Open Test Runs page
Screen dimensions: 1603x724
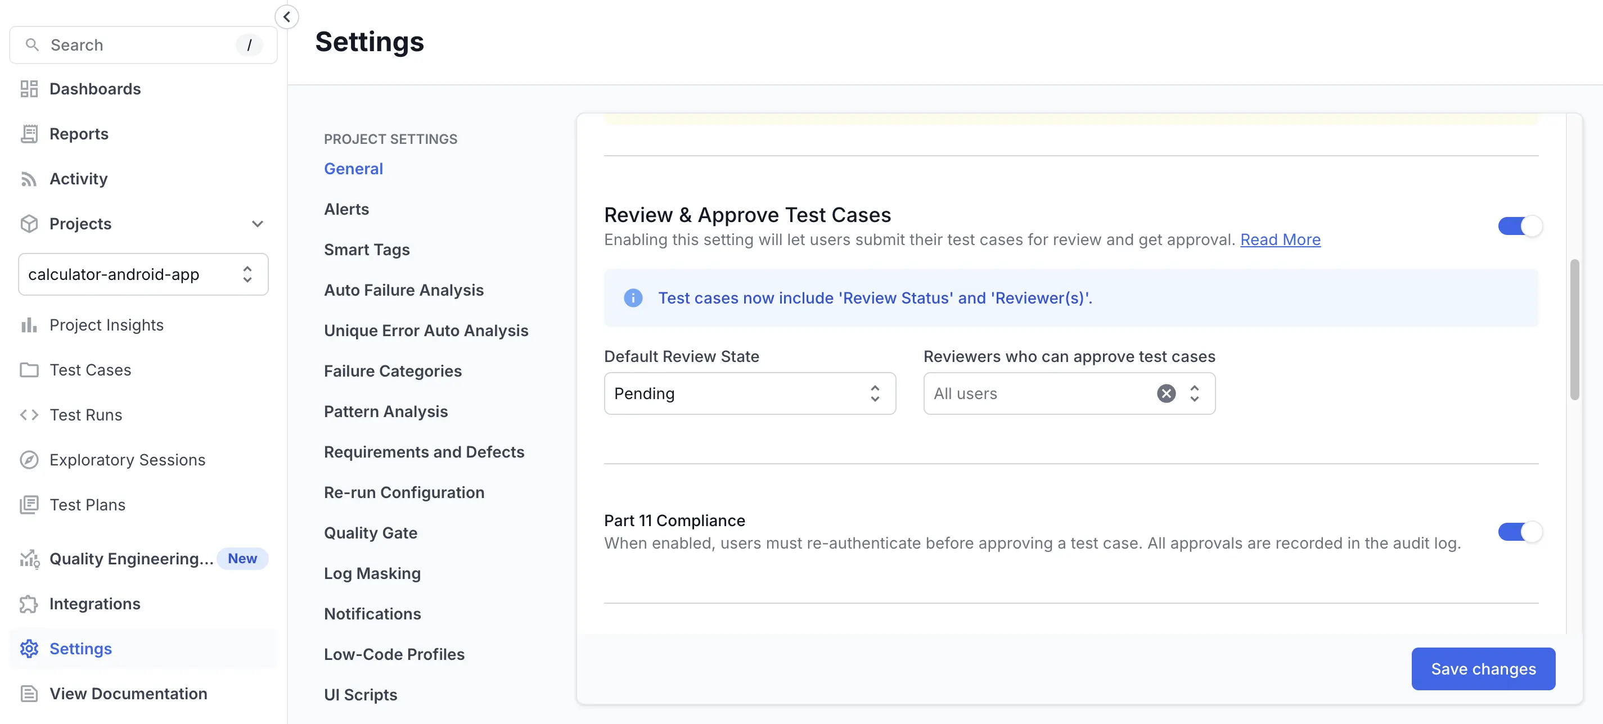coord(86,415)
